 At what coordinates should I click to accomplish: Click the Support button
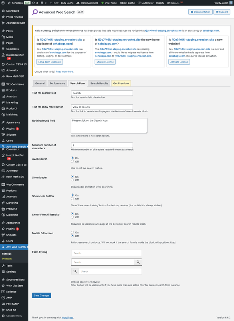click(222, 12)
